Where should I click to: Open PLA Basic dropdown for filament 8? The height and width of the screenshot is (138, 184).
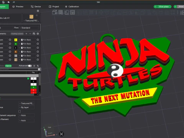(27, 52)
